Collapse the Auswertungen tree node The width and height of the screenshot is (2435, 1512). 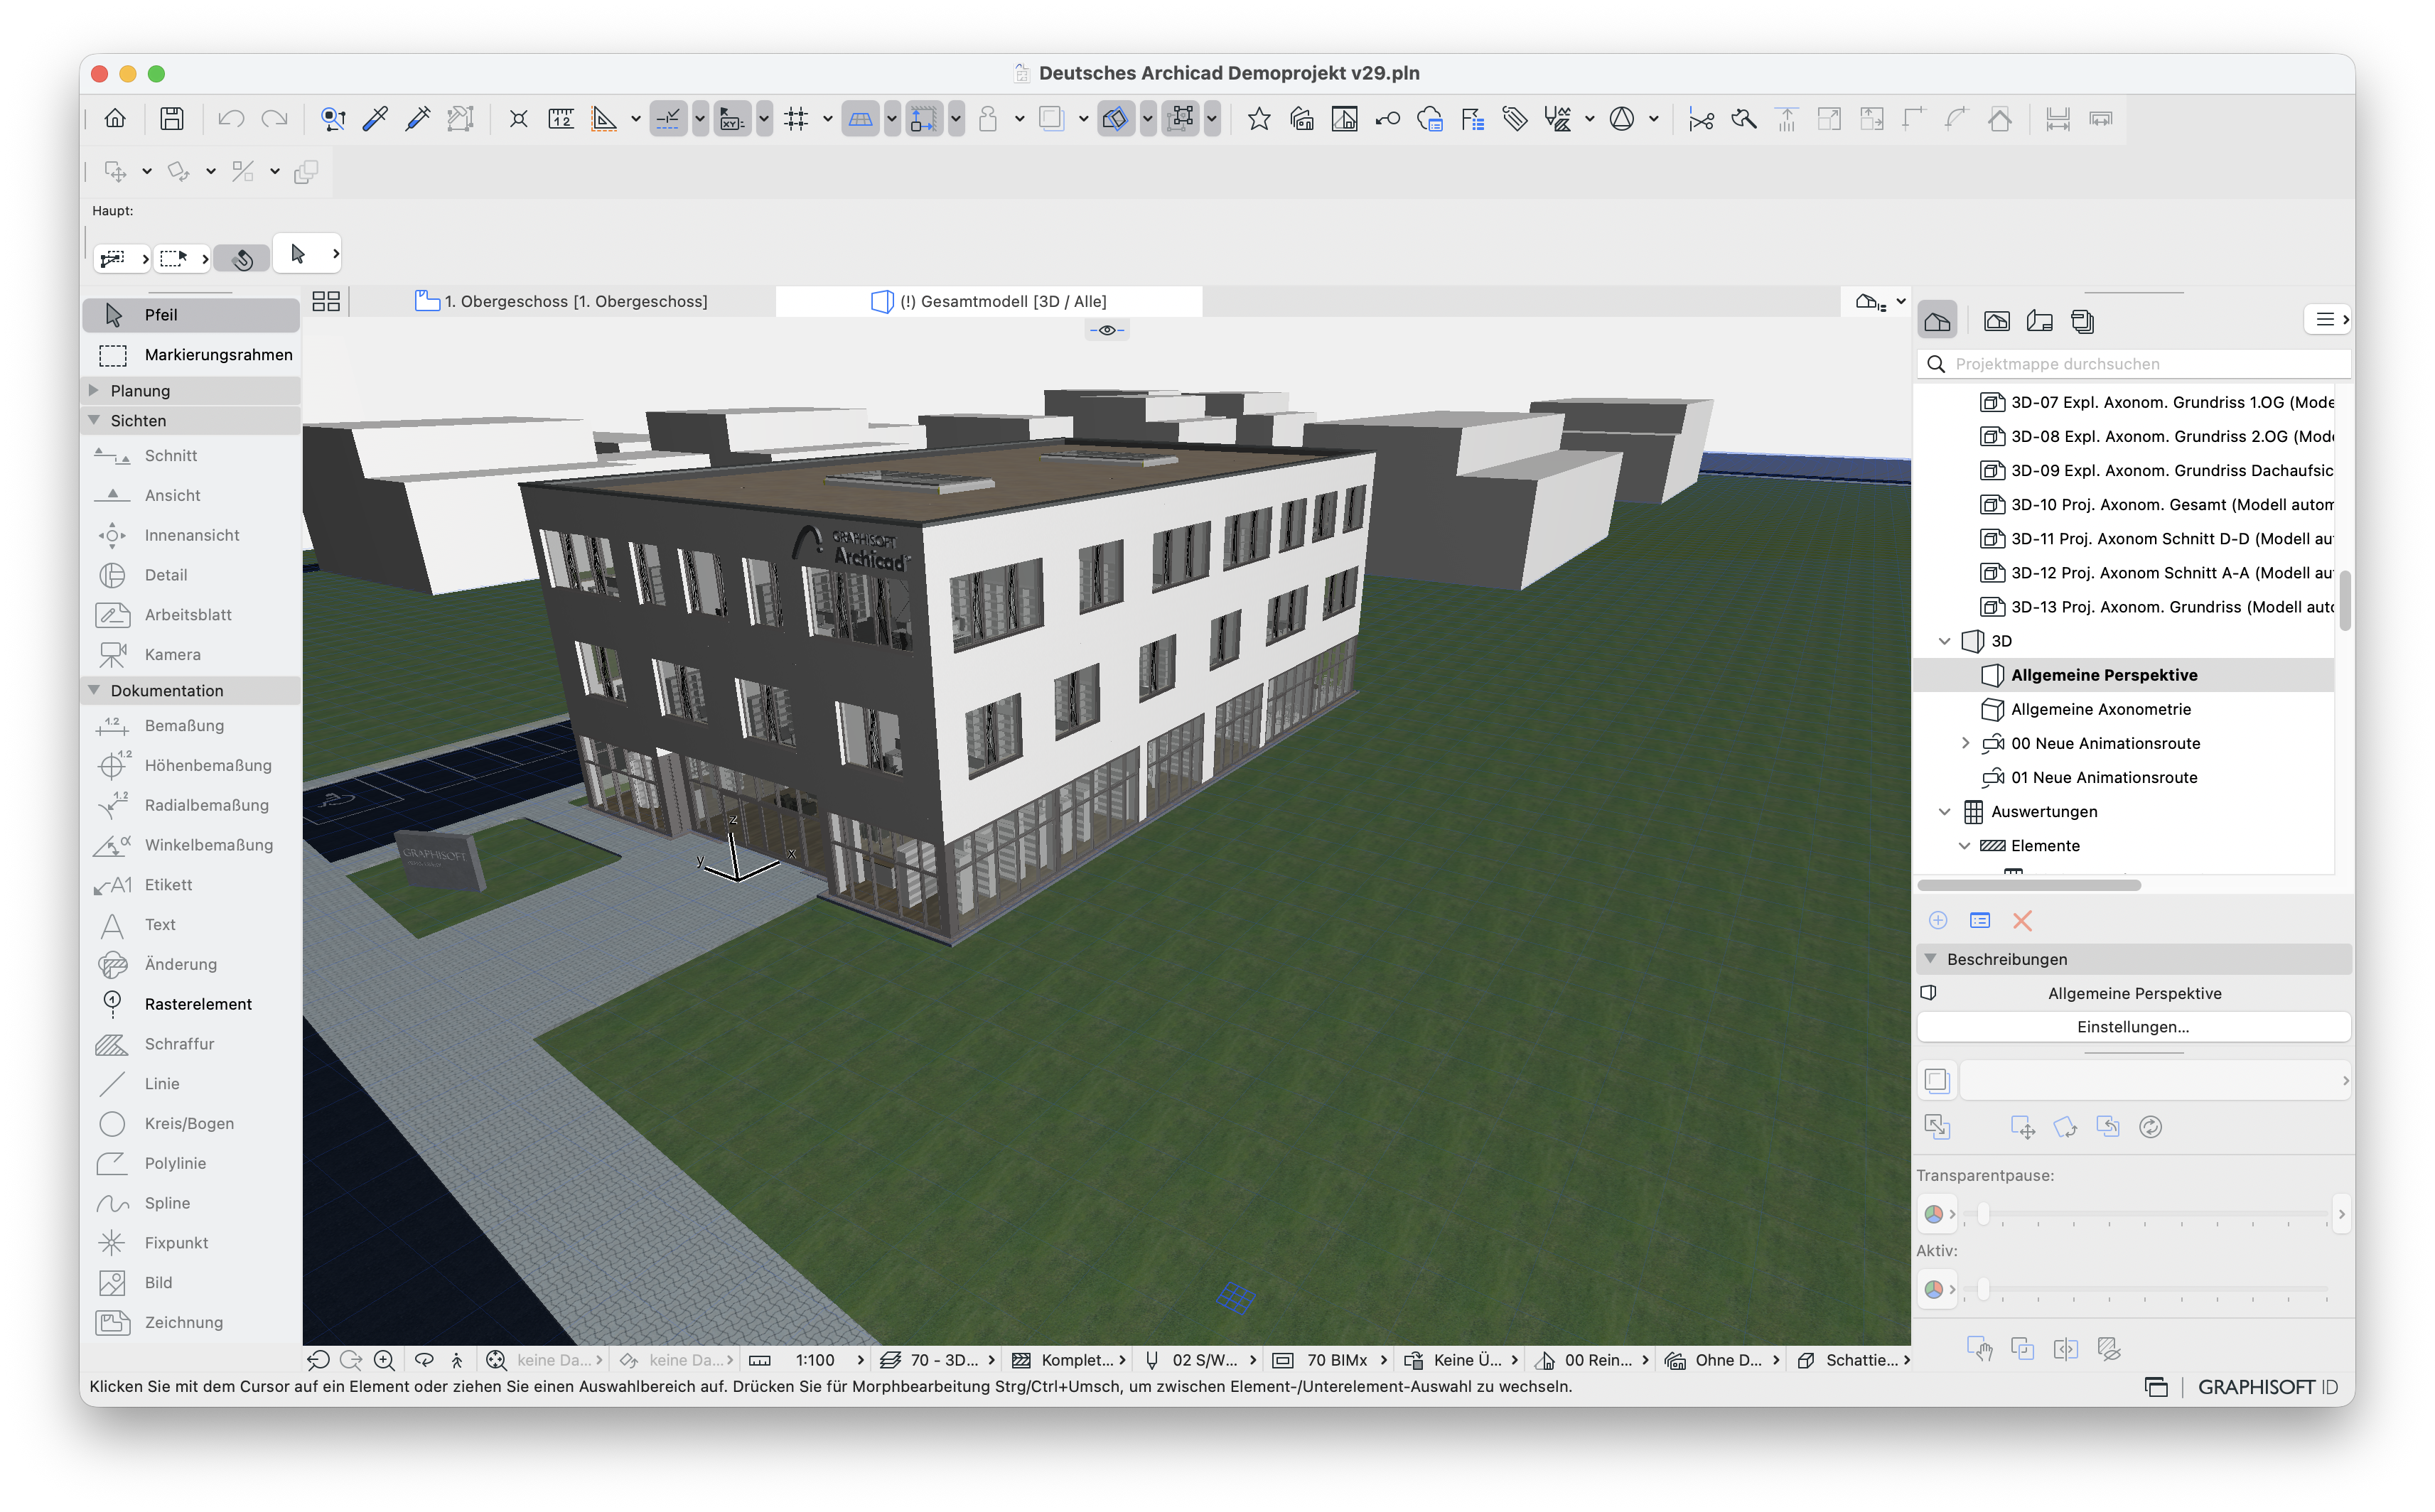(1945, 811)
